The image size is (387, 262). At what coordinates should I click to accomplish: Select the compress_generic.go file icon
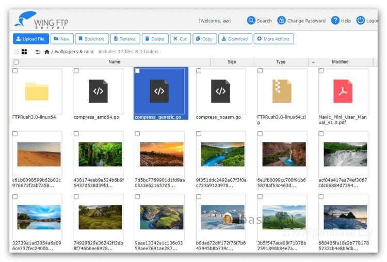pyautogui.click(x=159, y=91)
